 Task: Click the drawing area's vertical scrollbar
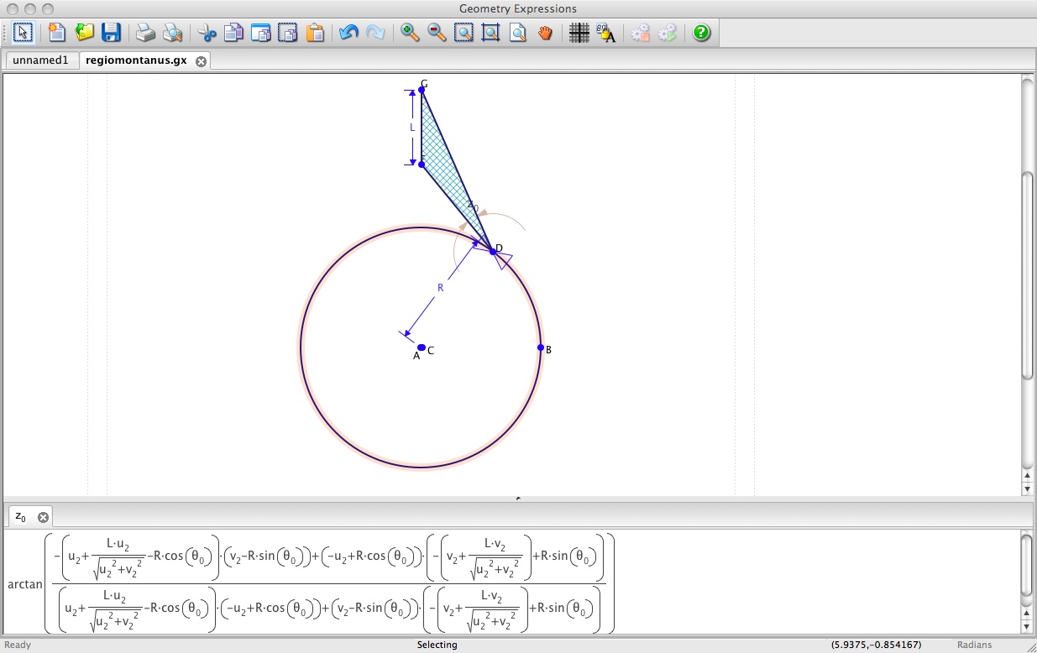(x=1027, y=277)
